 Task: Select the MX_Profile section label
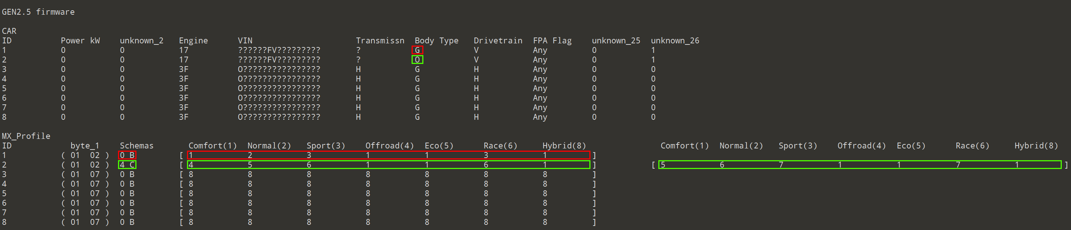(26, 136)
